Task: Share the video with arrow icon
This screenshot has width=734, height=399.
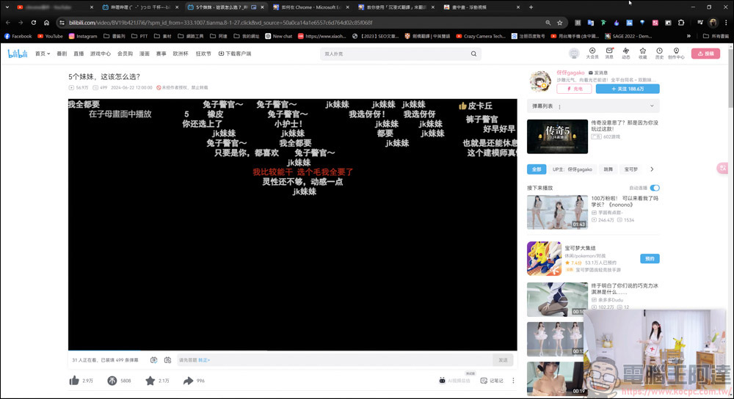Action: point(188,381)
